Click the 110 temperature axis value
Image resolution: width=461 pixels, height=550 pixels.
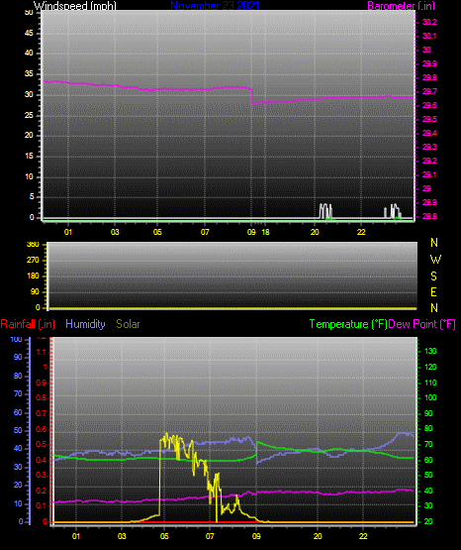[x=430, y=383]
